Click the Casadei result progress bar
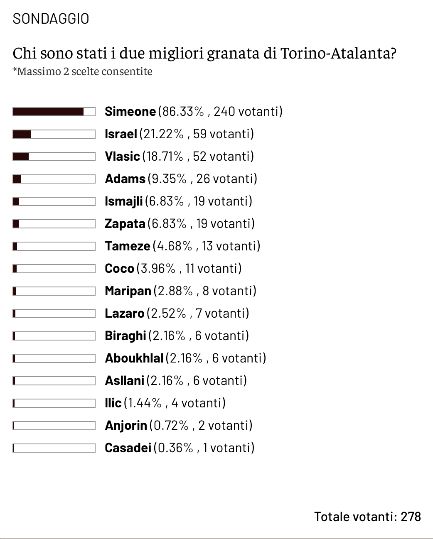The width and height of the screenshot is (433, 539). (54, 448)
